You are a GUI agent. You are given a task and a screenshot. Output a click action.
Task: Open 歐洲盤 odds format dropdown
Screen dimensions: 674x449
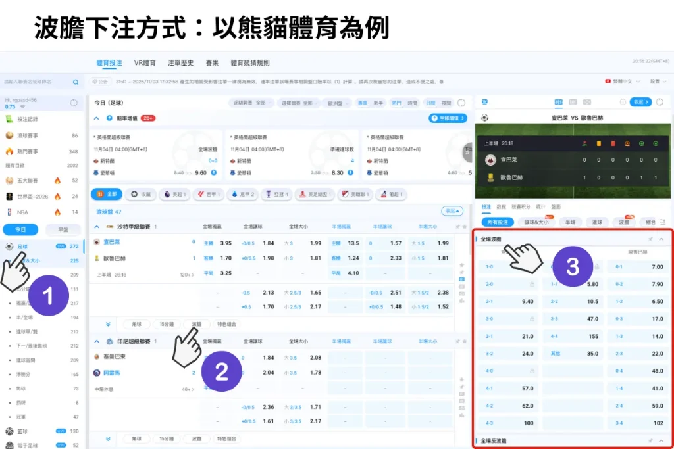(x=338, y=103)
